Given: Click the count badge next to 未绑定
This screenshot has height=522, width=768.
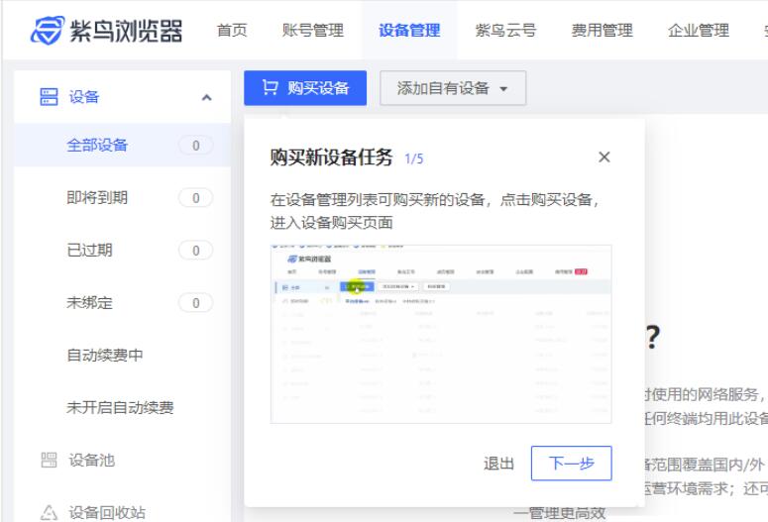Looking at the screenshot, I should pos(196,303).
